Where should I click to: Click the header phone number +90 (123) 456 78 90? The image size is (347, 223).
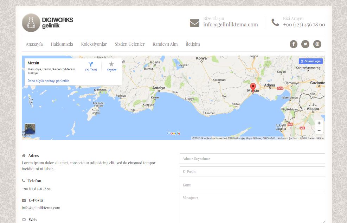[x=304, y=25]
